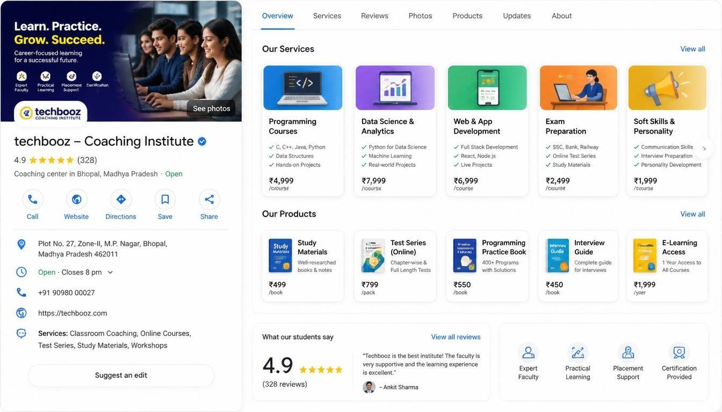Click the Data Science & Analytics card image
Viewport: 722px width, 412px height.
click(395, 88)
